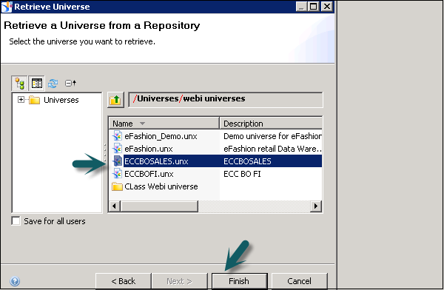Click the Universes folder icon in tree

pyautogui.click(x=34, y=100)
